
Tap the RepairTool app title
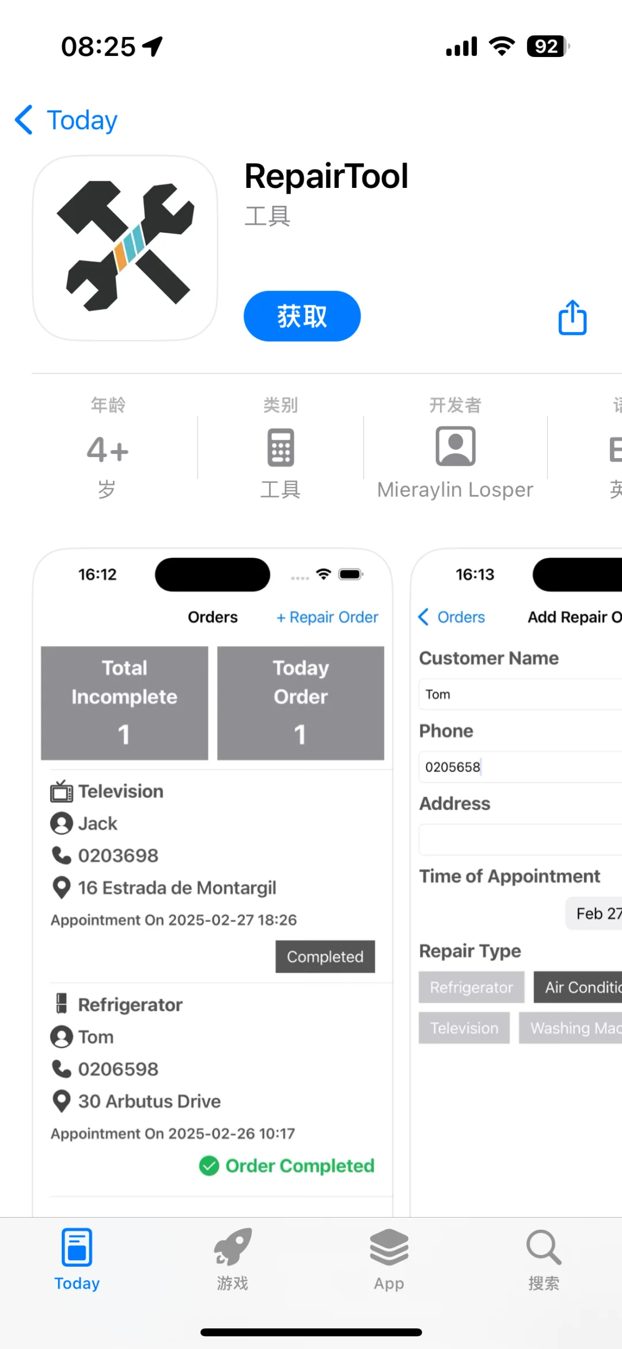click(326, 176)
